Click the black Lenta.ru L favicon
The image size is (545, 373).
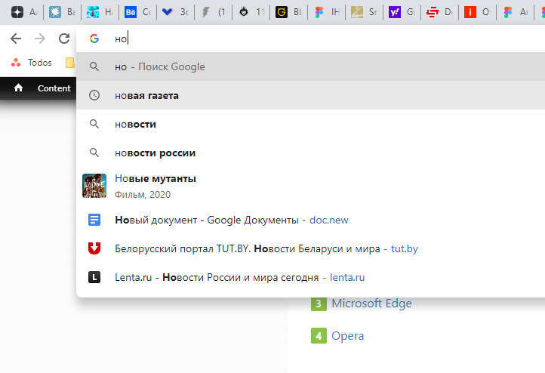[x=94, y=277]
